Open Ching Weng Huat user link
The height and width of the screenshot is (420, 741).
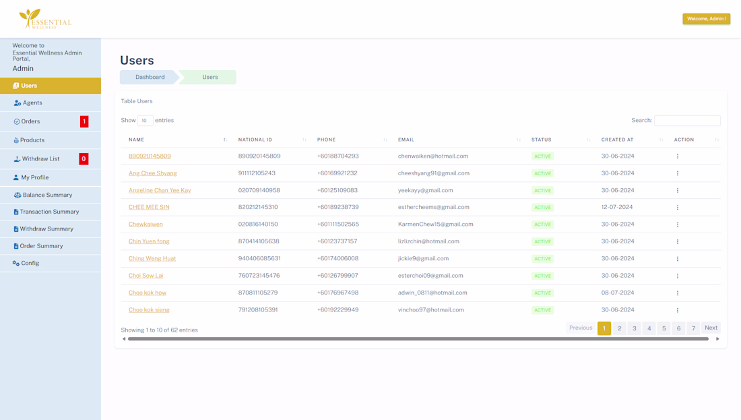pos(152,259)
